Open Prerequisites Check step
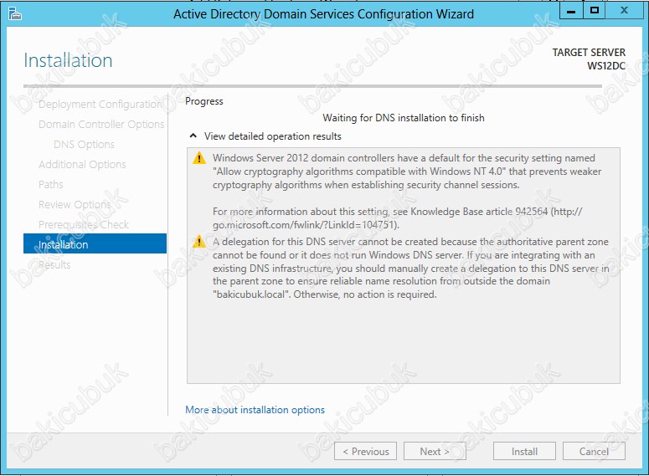This screenshot has width=649, height=476. (x=84, y=224)
